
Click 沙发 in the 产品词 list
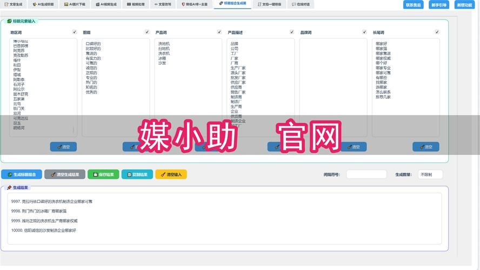pyautogui.click(x=162, y=63)
